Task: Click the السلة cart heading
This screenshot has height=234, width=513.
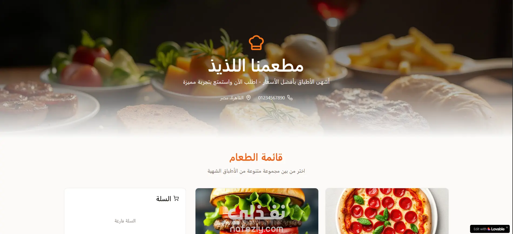Action: (164, 199)
